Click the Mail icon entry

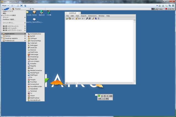(35, 68)
